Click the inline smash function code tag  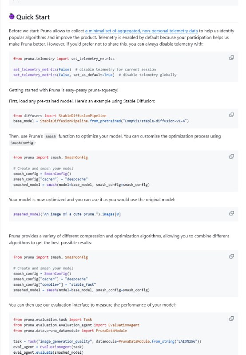[x=51, y=136]
